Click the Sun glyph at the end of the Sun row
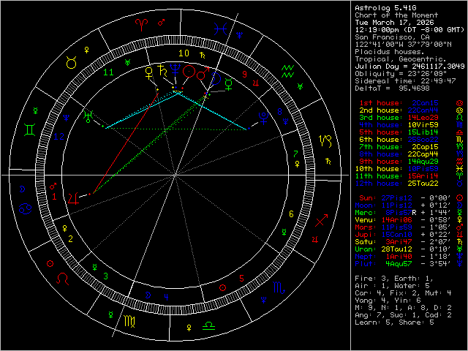Viewport: 468px width, 351px height. (x=460, y=198)
